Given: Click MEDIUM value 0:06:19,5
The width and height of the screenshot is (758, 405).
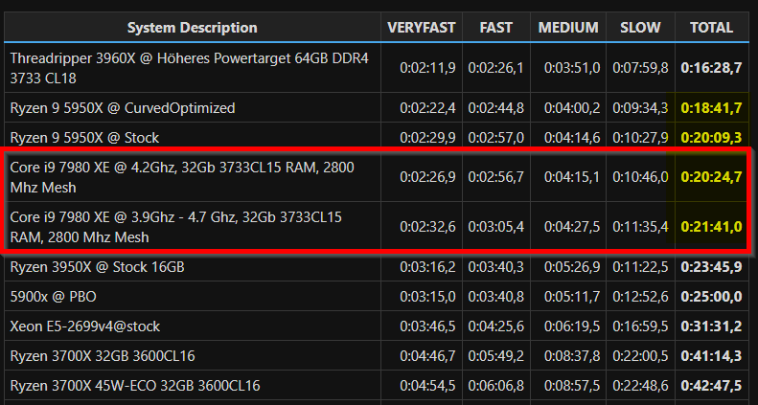Looking at the screenshot, I should [x=572, y=326].
